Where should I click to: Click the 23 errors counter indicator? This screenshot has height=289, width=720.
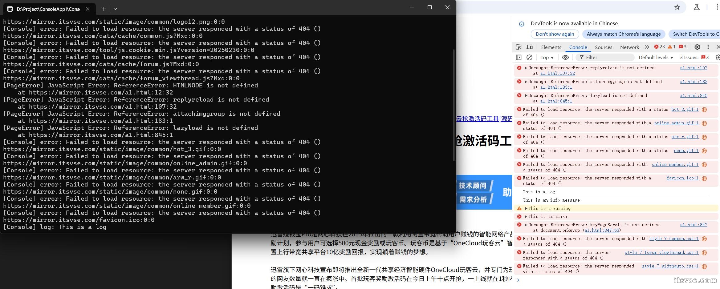[660, 47]
